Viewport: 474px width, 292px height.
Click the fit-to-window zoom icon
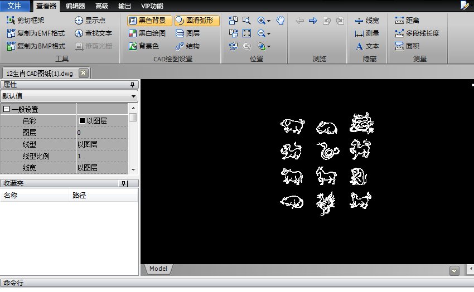(x=246, y=33)
